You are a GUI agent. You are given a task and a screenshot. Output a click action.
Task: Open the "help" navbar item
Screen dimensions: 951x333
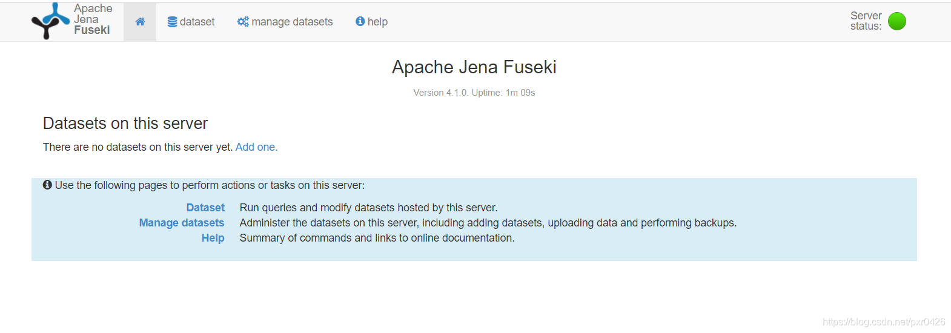tap(377, 22)
